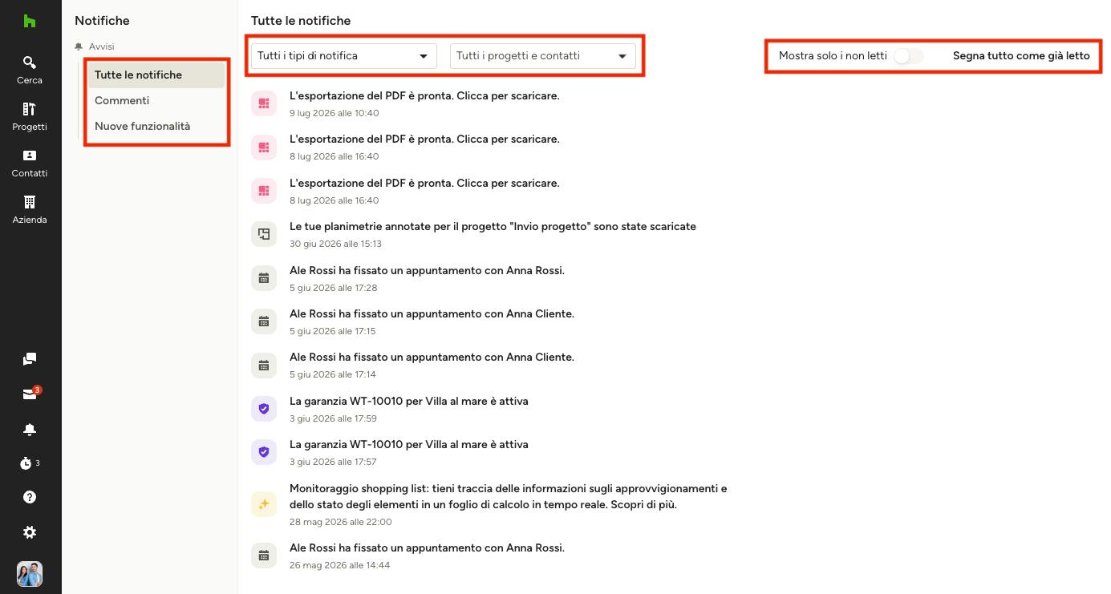
Task: Open the Cerca search icon
Action: tap(30, 70)
